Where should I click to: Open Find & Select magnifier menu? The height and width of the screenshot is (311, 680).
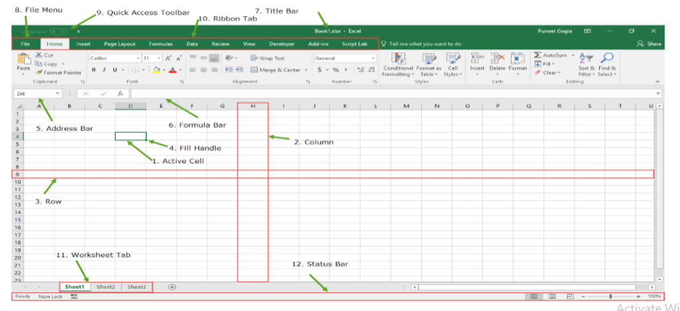click(607, 64)
